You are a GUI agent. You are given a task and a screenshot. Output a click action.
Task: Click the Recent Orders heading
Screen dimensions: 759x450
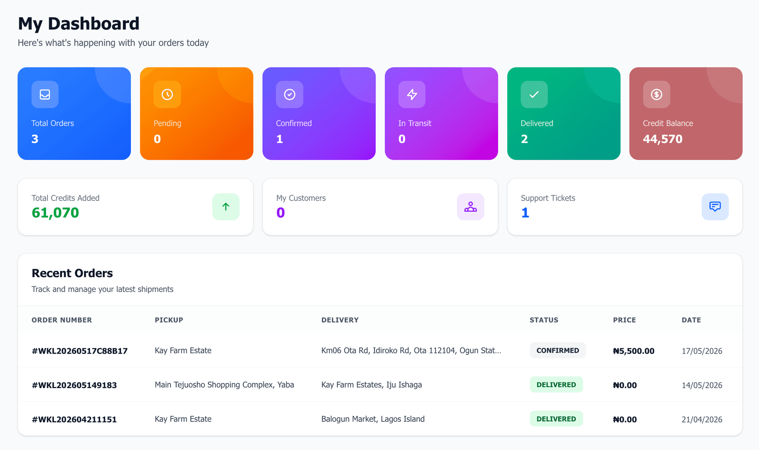point(72,273)
